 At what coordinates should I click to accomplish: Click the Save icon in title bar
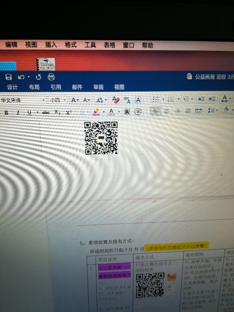[9, 77]
